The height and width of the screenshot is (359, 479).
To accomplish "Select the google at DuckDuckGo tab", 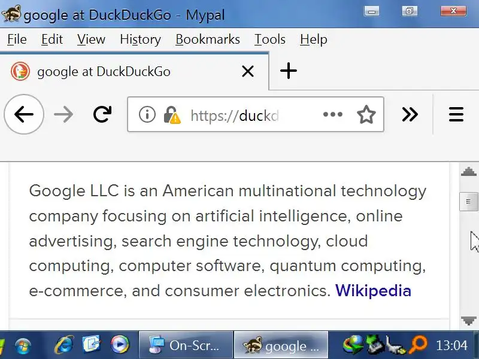I will (134, 72).
